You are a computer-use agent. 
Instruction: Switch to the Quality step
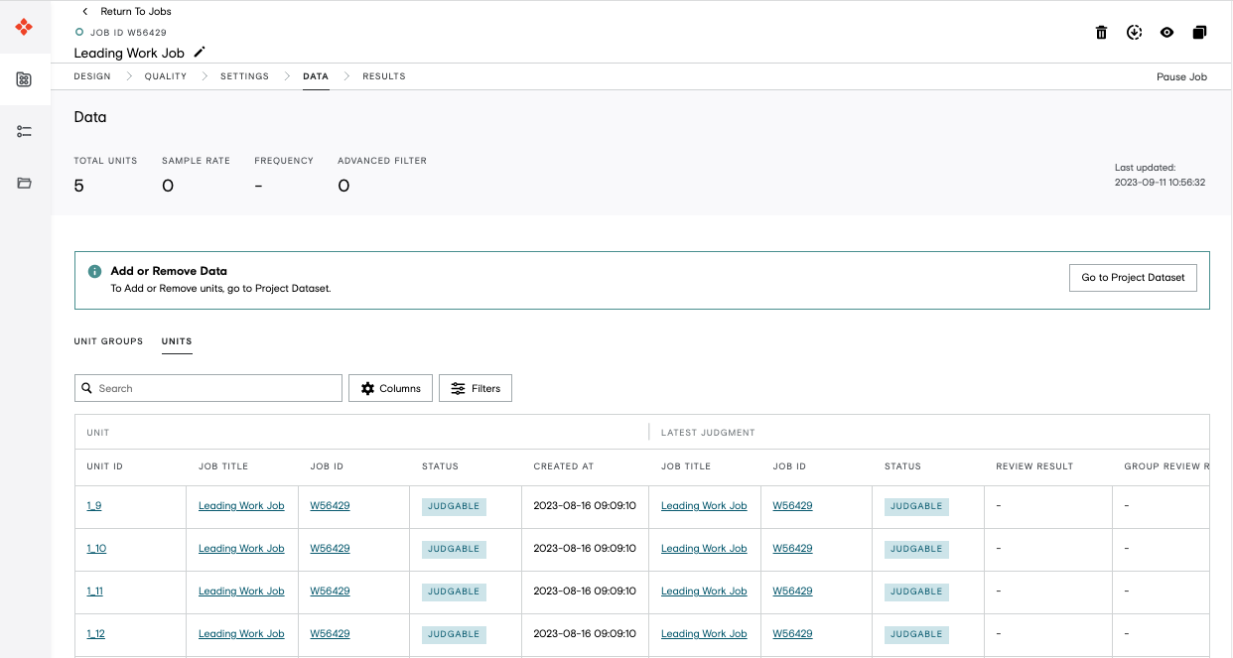165,75
